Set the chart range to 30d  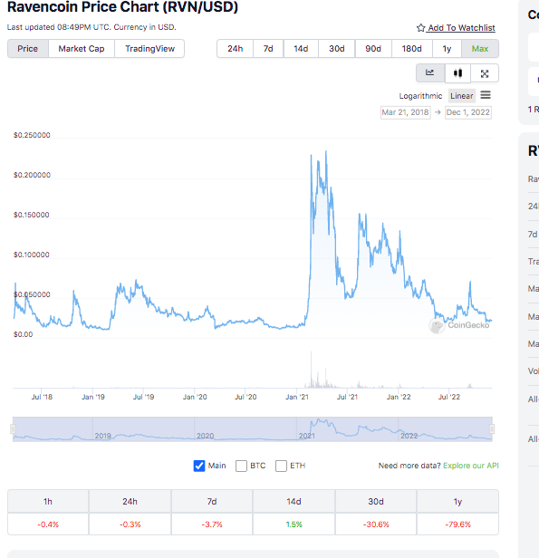337,49
